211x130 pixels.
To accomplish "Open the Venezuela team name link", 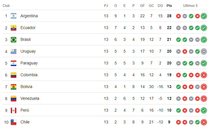I will coord(30,99).
